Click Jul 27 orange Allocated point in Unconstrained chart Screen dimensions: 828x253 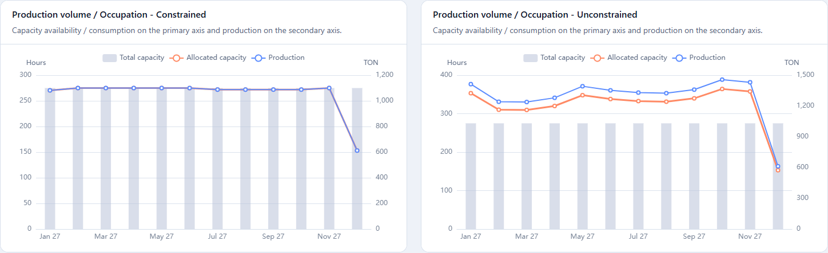pos(638,101)
